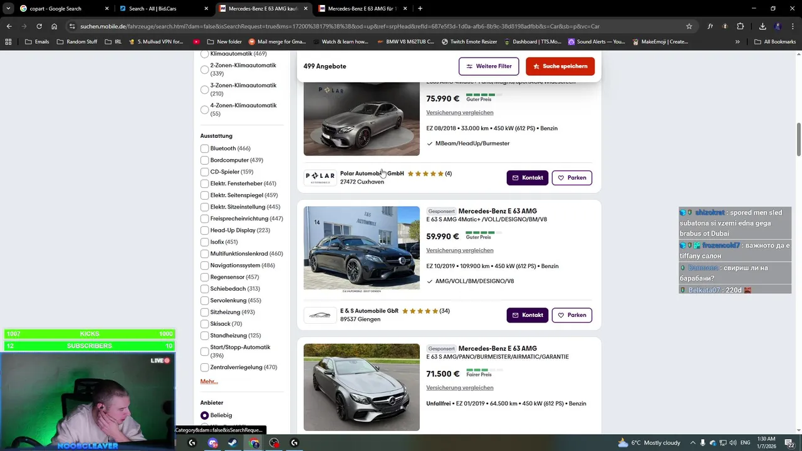Open the apps grid in bookmarks bar
The image size is (802, 451).
coord(8,42)
